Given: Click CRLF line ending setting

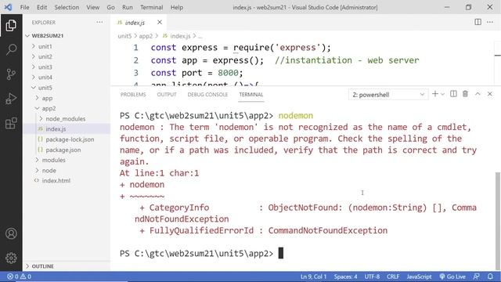Looking at the screenshot, I should [393, 277].
